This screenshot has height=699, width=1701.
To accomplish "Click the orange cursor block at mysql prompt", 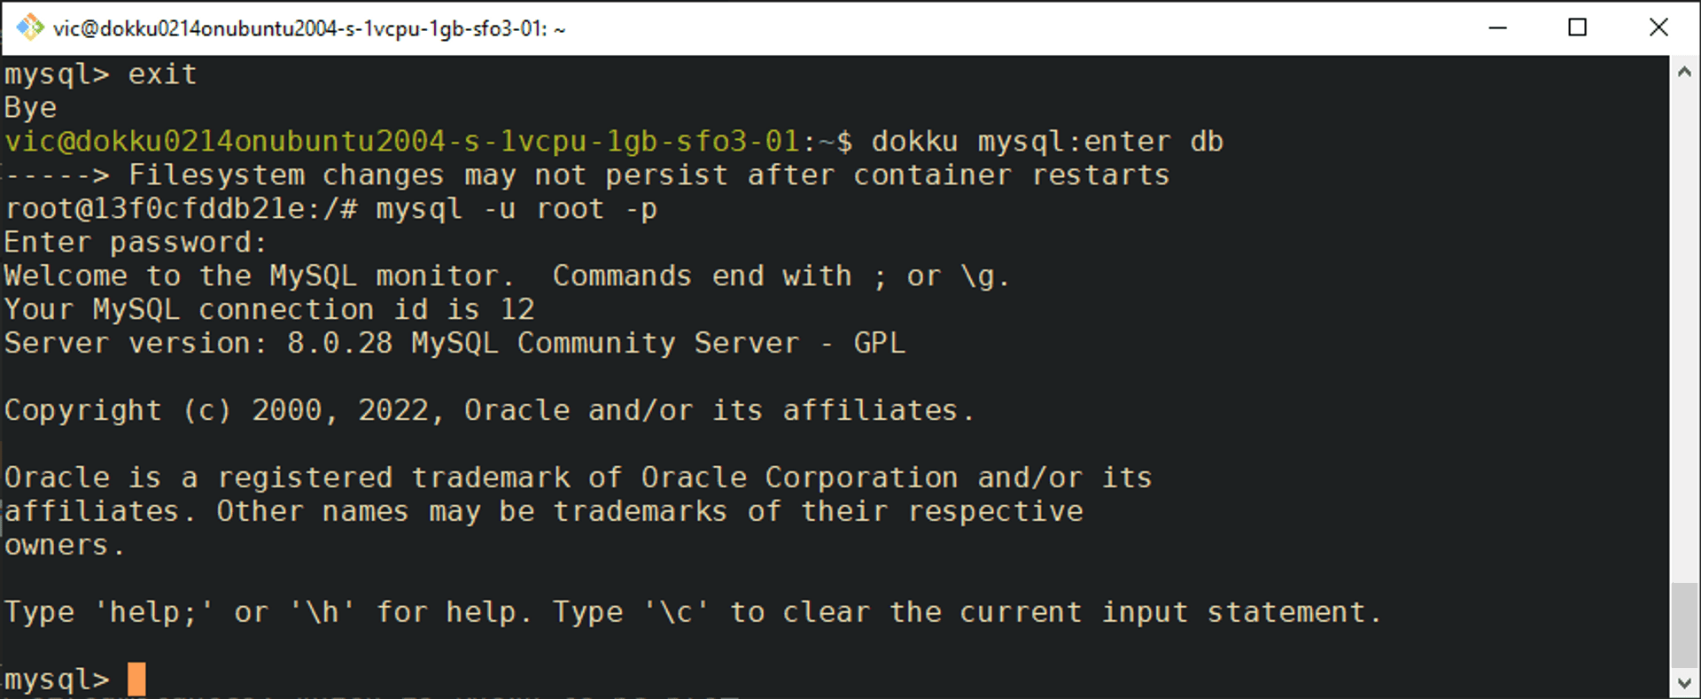I will click(x=136, y=679).
